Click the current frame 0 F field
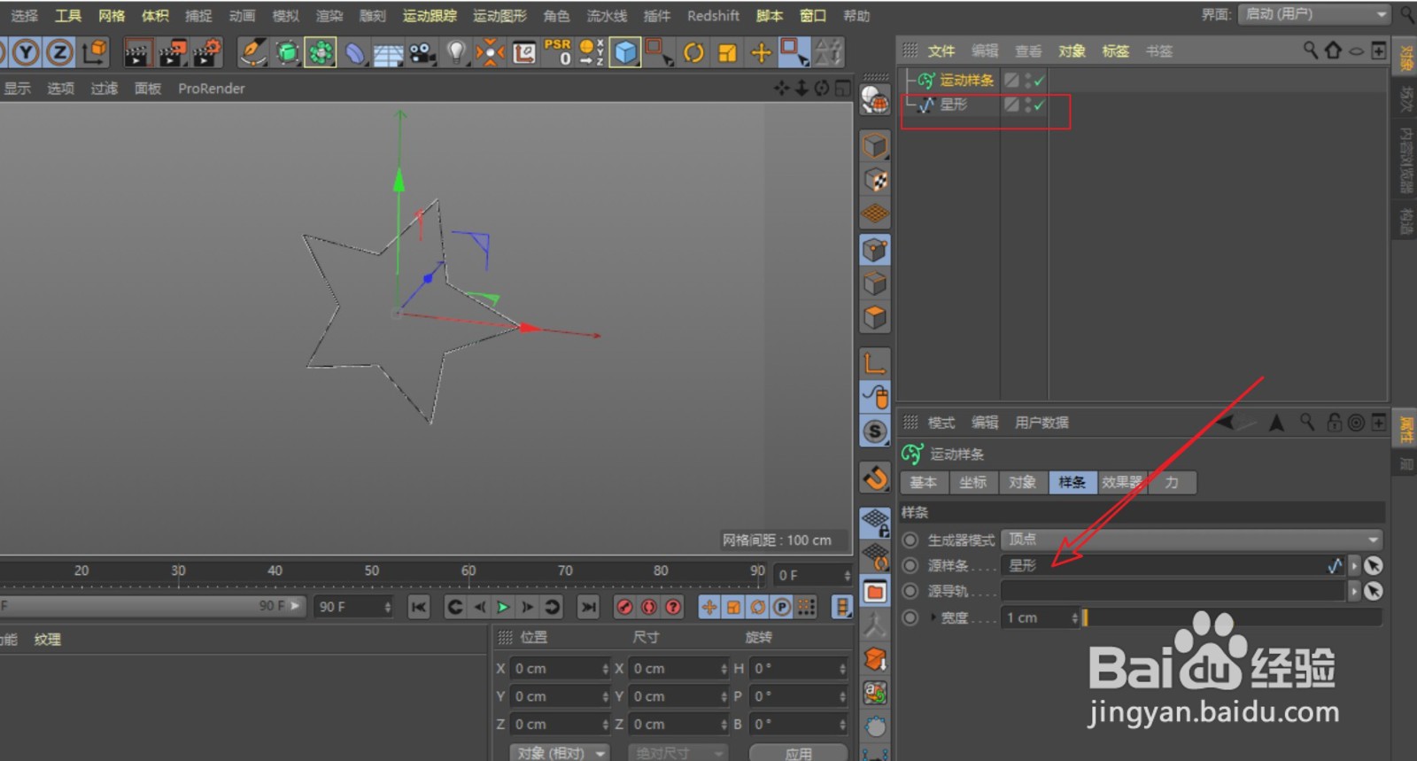 pos(813,575)
